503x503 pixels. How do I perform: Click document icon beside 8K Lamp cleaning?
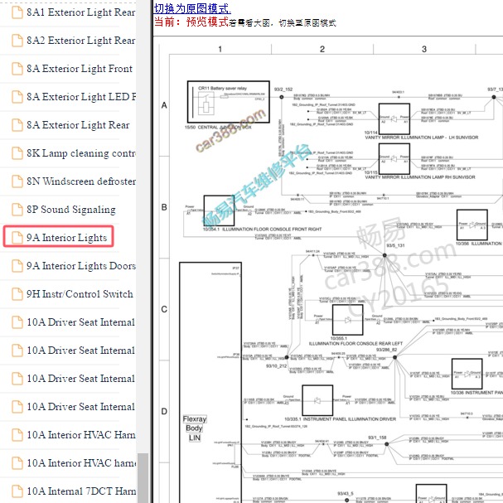tap(17, 153)
